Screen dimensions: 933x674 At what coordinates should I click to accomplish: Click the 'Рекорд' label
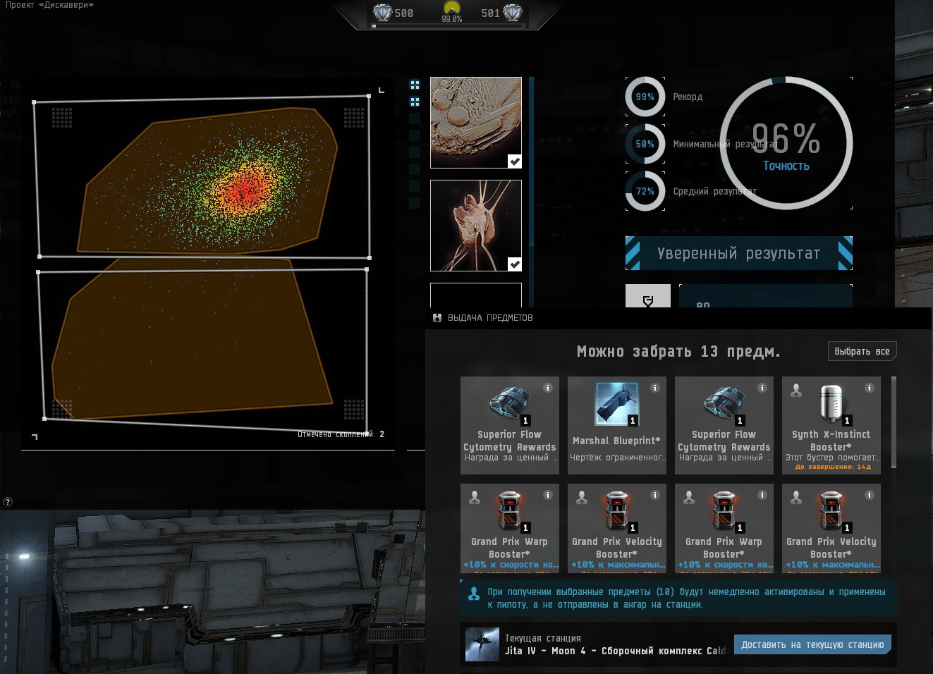688,97
